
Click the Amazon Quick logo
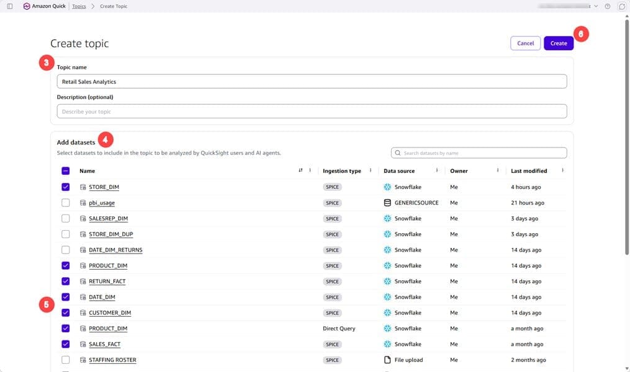27,6
